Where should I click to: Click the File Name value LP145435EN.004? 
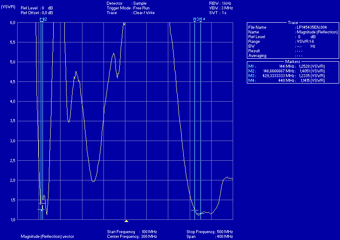312,27
